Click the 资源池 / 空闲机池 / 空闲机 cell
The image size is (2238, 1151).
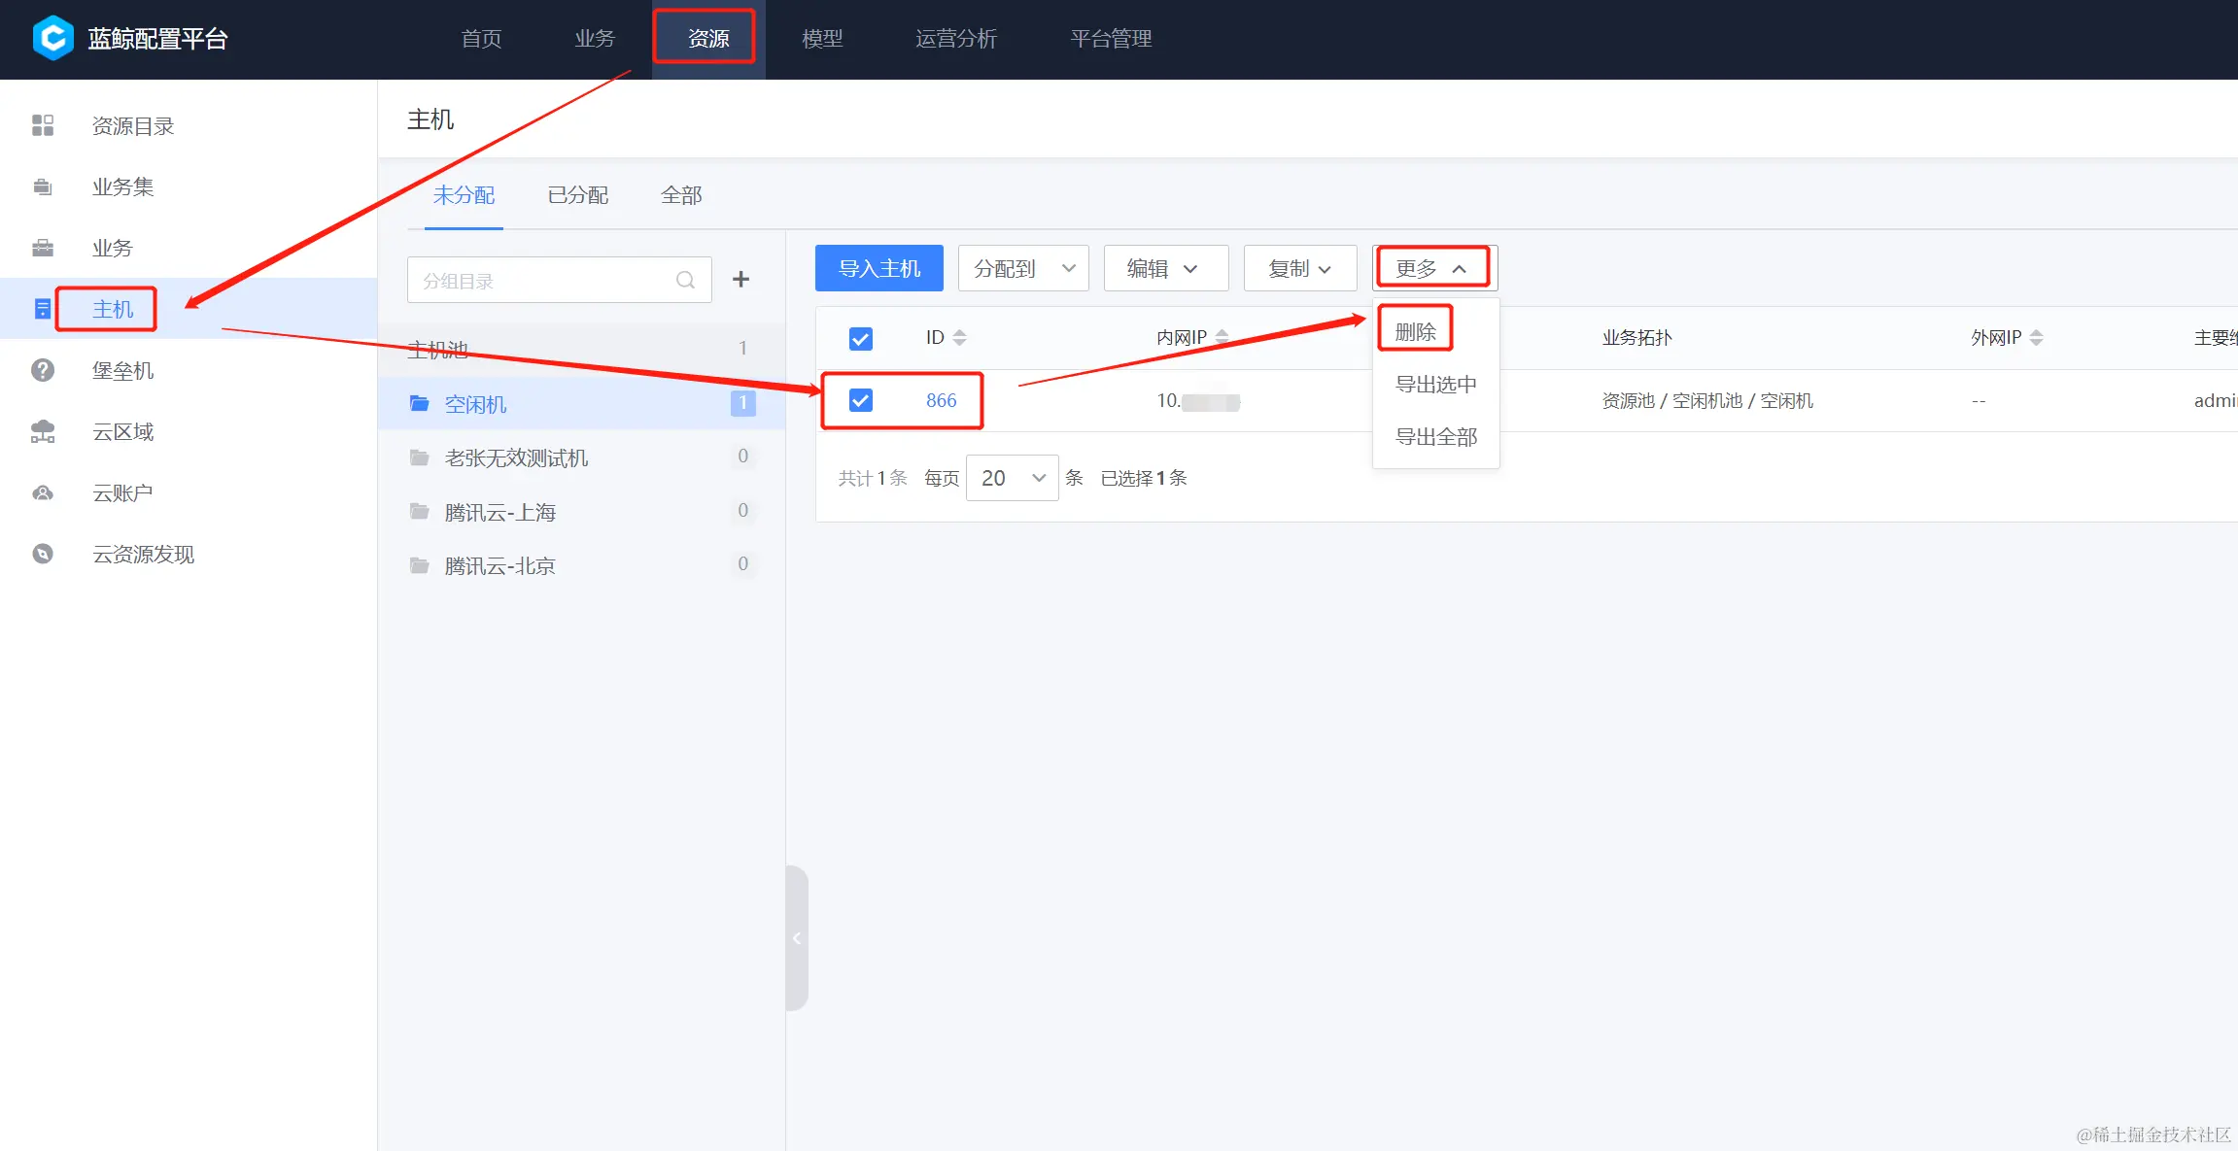1707,400
